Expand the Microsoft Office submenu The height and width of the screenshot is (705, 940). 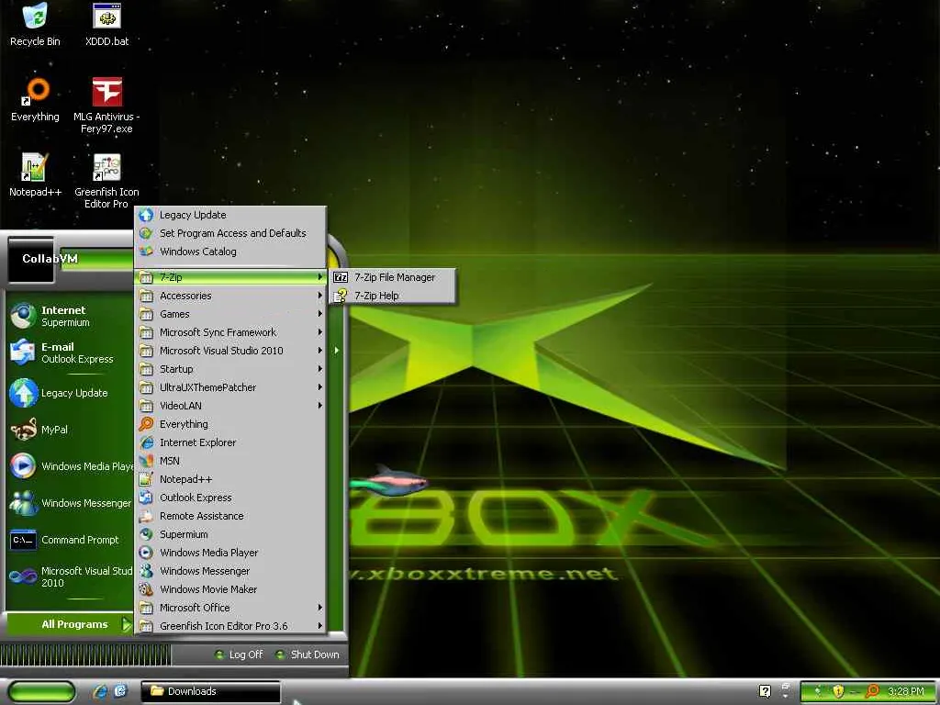(x=230, y=608)
